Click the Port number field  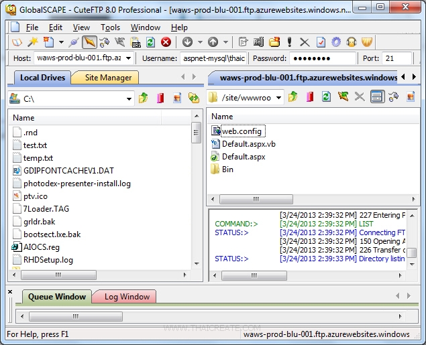[397, 58]
